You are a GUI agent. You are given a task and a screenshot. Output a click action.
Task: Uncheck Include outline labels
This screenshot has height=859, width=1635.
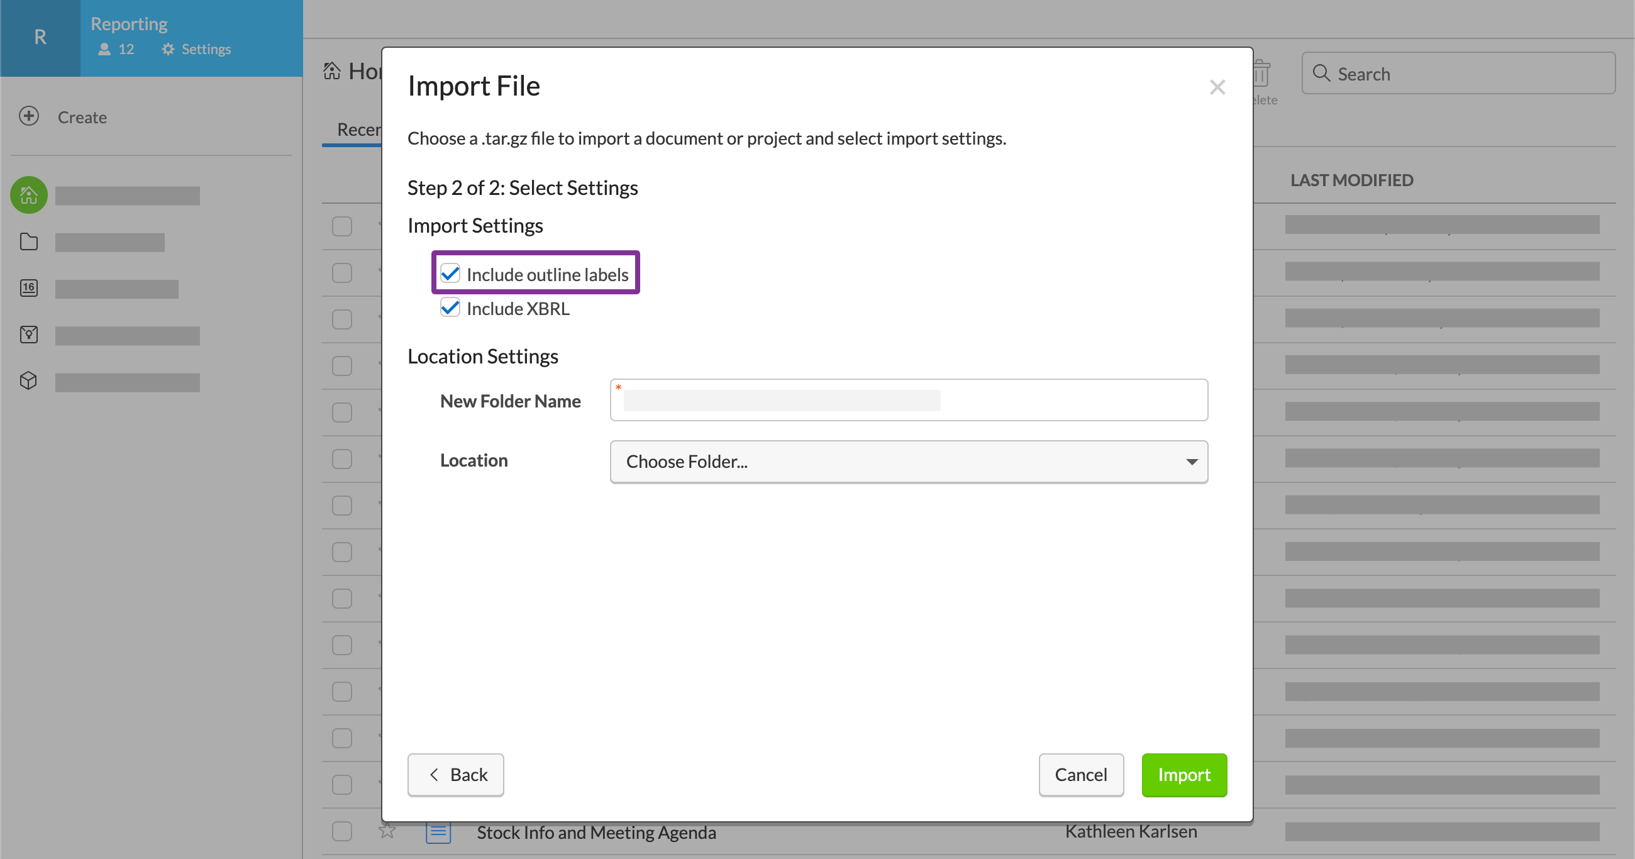[x=451, y=273]
